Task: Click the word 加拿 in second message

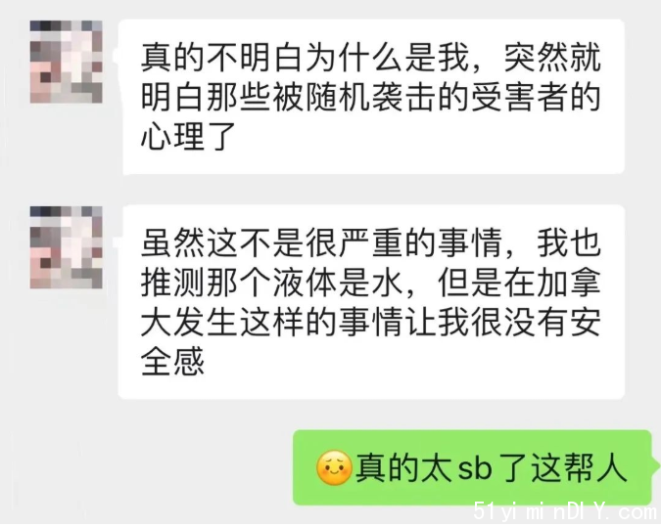Action: tap(569, 283)
